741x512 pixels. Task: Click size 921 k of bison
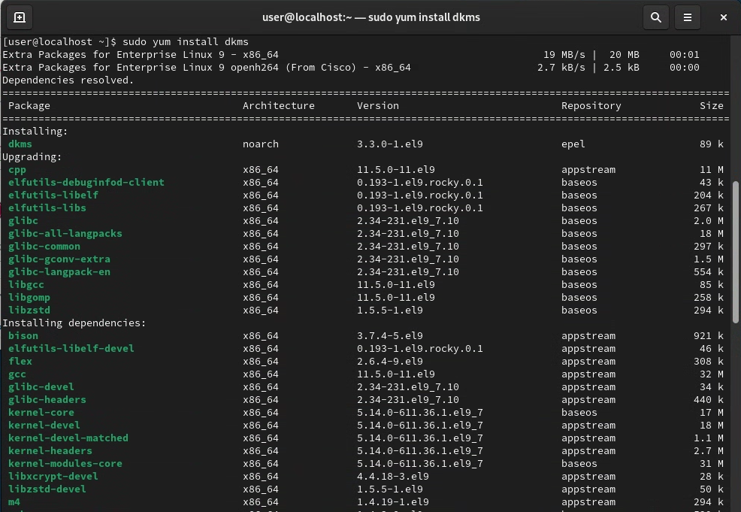tap(709, 335)
